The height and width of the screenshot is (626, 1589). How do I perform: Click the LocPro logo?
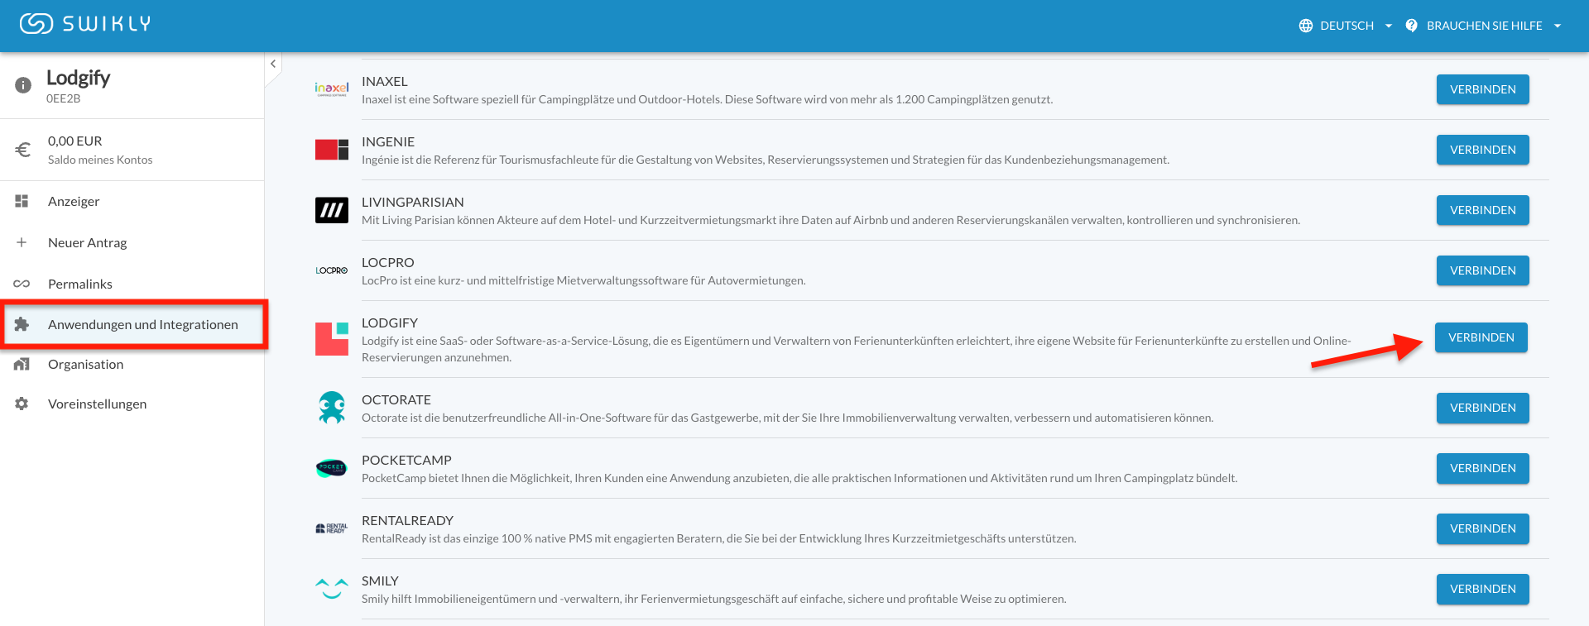tap(332, 270)
